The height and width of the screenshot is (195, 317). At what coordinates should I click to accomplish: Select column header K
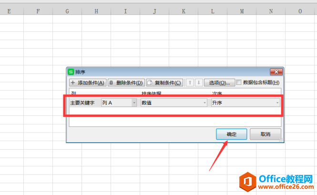[x=184, y=11]
